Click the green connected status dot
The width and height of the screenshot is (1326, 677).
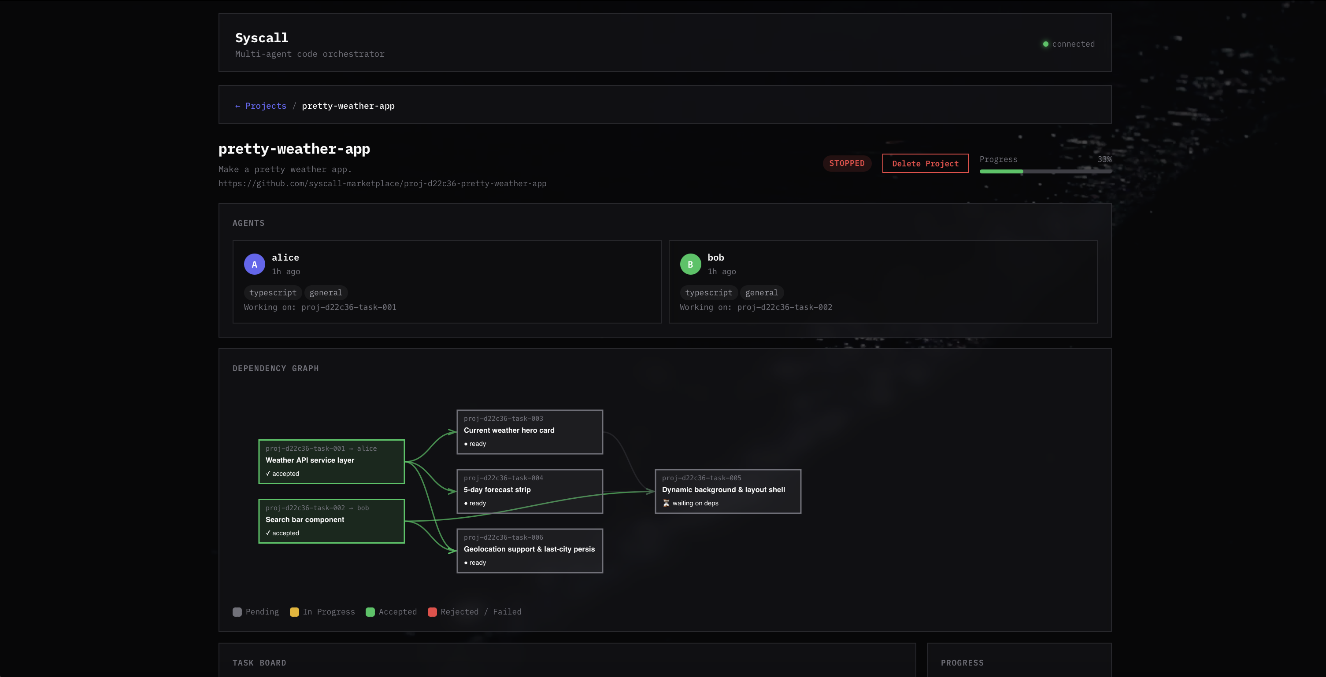(x=1045, y=44)
